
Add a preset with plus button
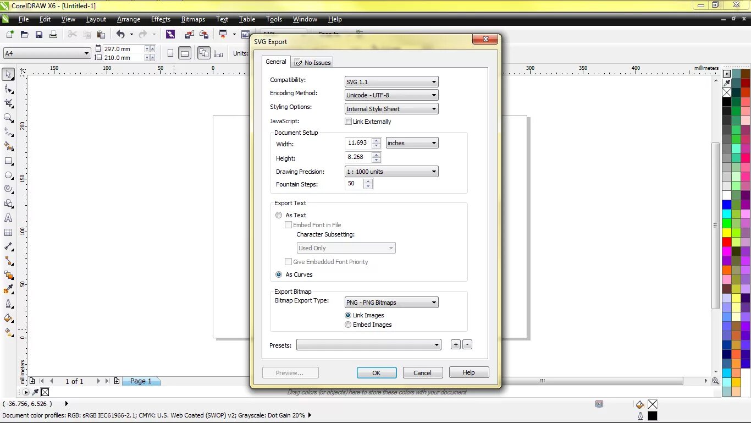(x=456, y=345)
